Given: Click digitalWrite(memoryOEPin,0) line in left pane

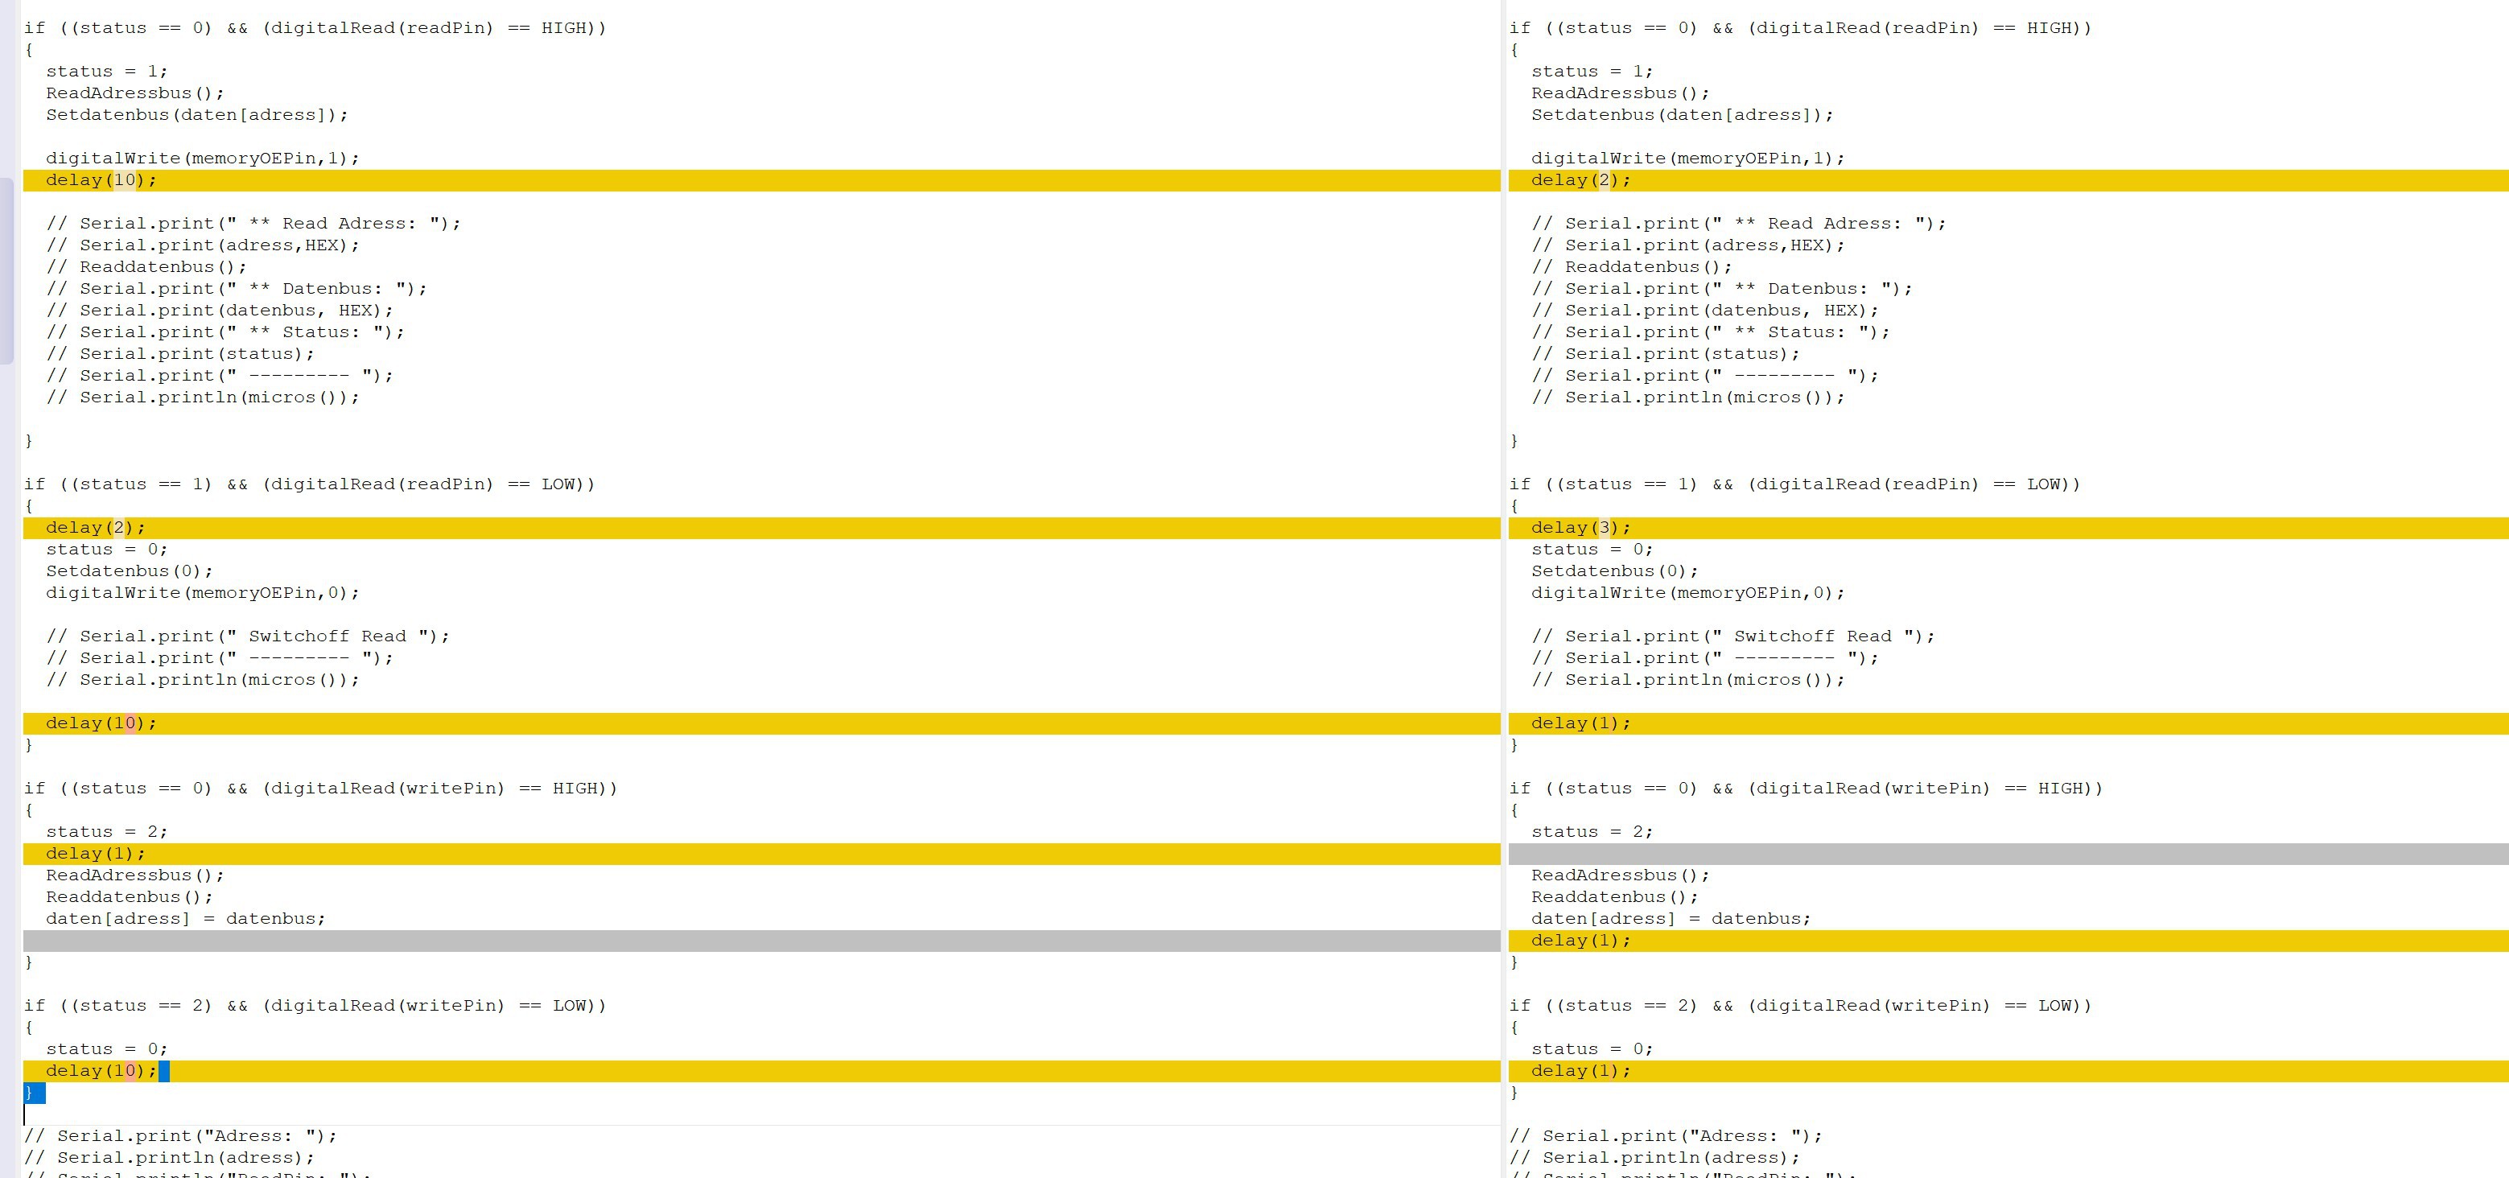Looking at the screenshot, I should click(203, 593).
